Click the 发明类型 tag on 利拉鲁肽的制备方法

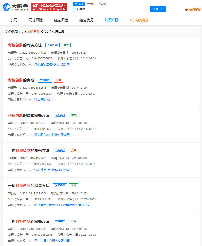(53, 45)
